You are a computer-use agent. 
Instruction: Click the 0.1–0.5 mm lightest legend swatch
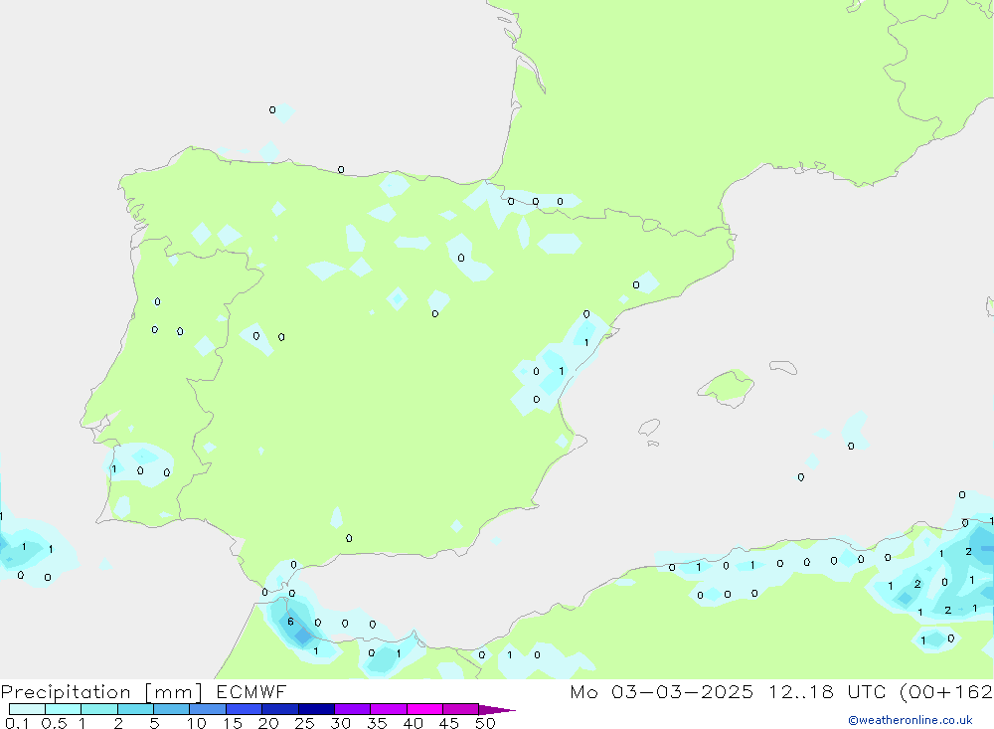(x=27, y=709)
